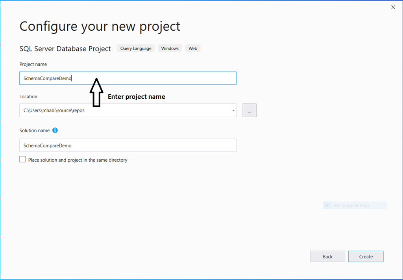Screen dimensions: 403x280
Task: Click the SQL Server Database Project heading
Action: click(65, 48)
